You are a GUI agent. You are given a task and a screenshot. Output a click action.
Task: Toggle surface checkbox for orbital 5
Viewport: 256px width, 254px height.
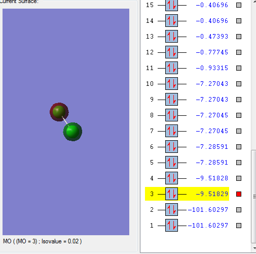[239, 163]
